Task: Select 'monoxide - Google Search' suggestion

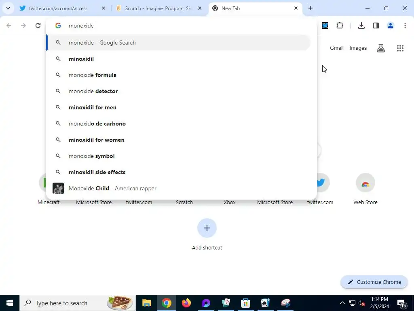Action: 178,43
